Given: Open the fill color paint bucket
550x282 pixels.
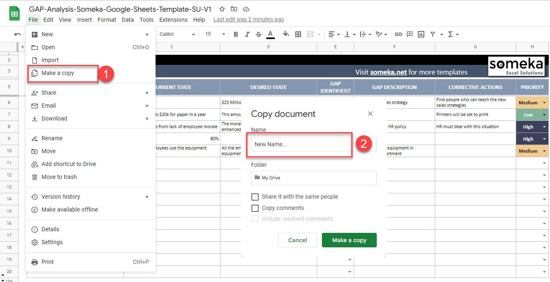Looking at the screenshot, I should tap(286, 34).
